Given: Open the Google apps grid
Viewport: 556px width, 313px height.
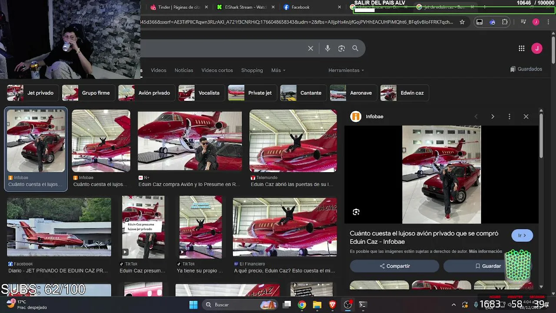Looking at the screenshot, I should pyautogui.click(x=522, y=48).
